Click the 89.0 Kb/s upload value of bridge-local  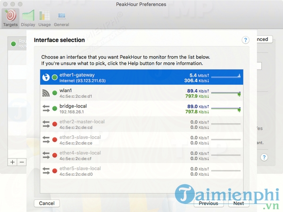[x=198, y=106]
